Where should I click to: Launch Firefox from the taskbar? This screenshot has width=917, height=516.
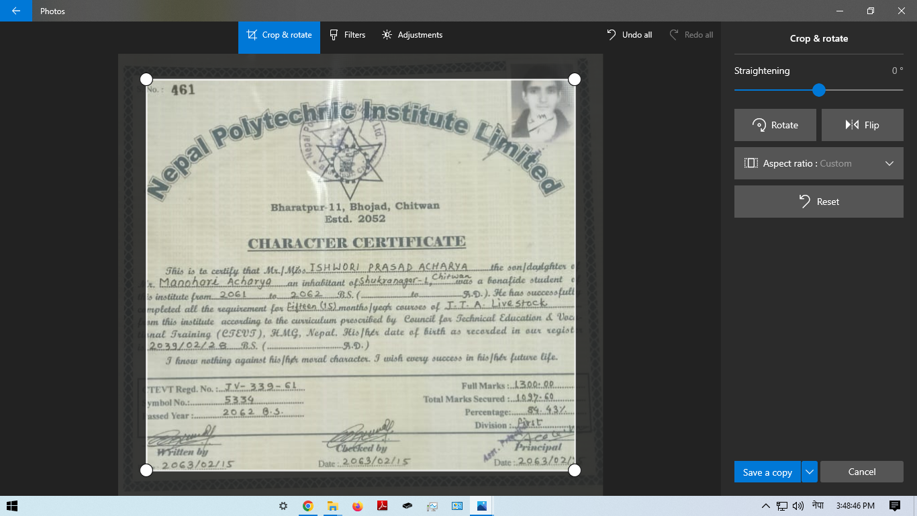click(357, 506)
